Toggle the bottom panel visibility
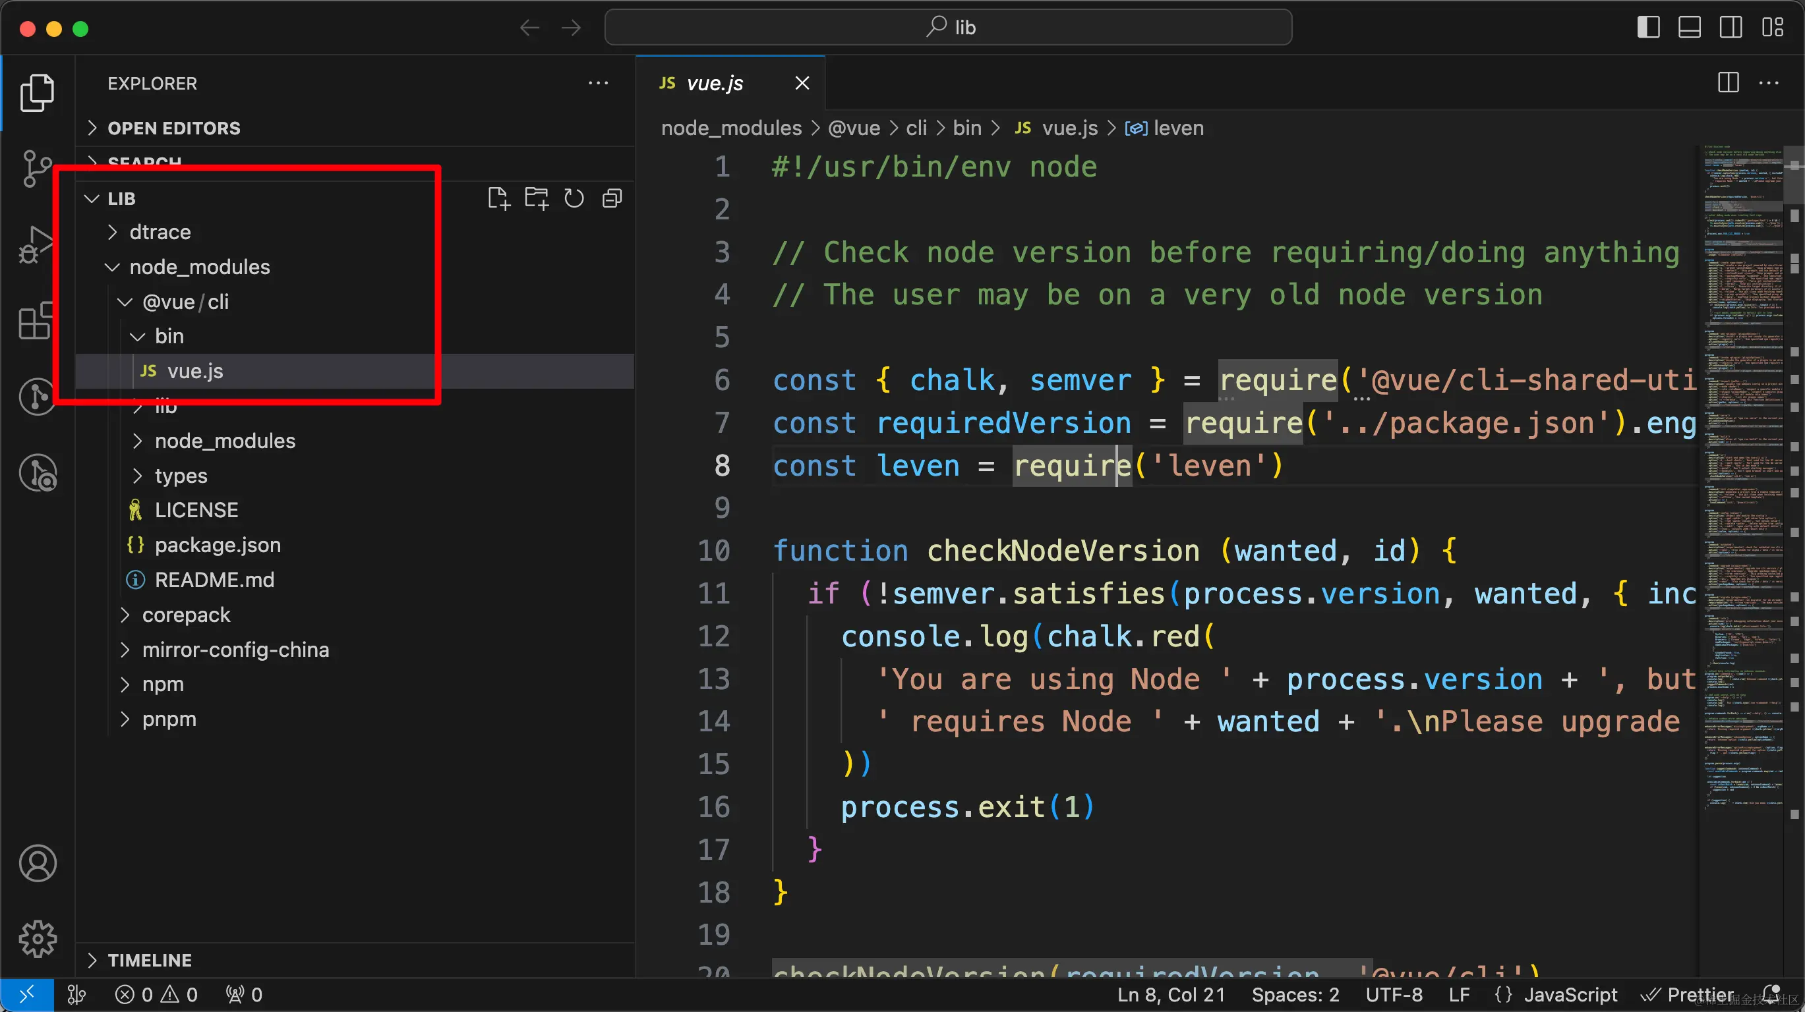1805x1012 pixels. point(1689,27)
